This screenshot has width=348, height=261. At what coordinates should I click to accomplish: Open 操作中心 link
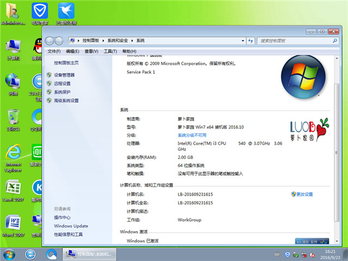[x=62, y=217]
